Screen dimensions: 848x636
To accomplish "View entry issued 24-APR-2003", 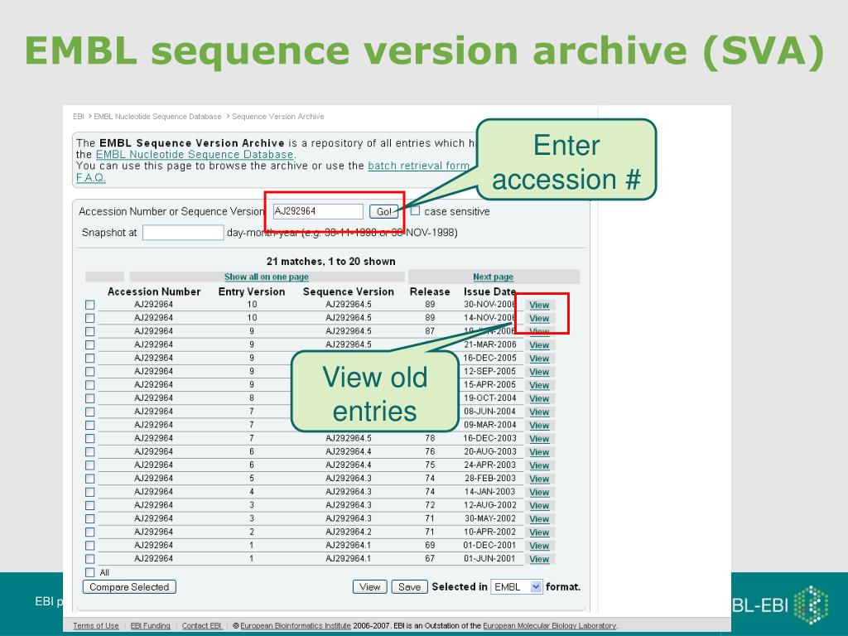I will pos(539,465).
